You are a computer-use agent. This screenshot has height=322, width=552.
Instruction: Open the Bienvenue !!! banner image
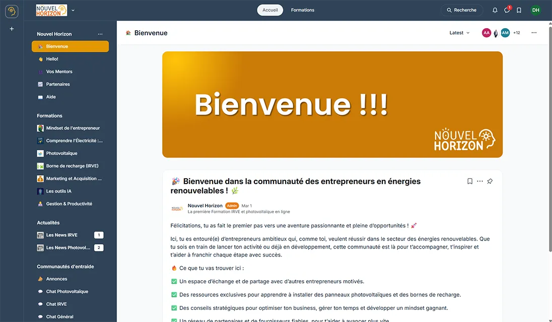click(332, 105)
